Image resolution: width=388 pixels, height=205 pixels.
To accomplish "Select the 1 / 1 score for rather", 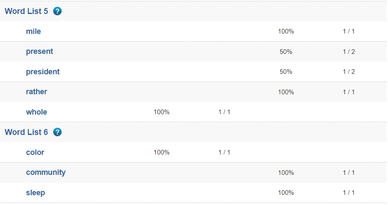I will (349, 92).
